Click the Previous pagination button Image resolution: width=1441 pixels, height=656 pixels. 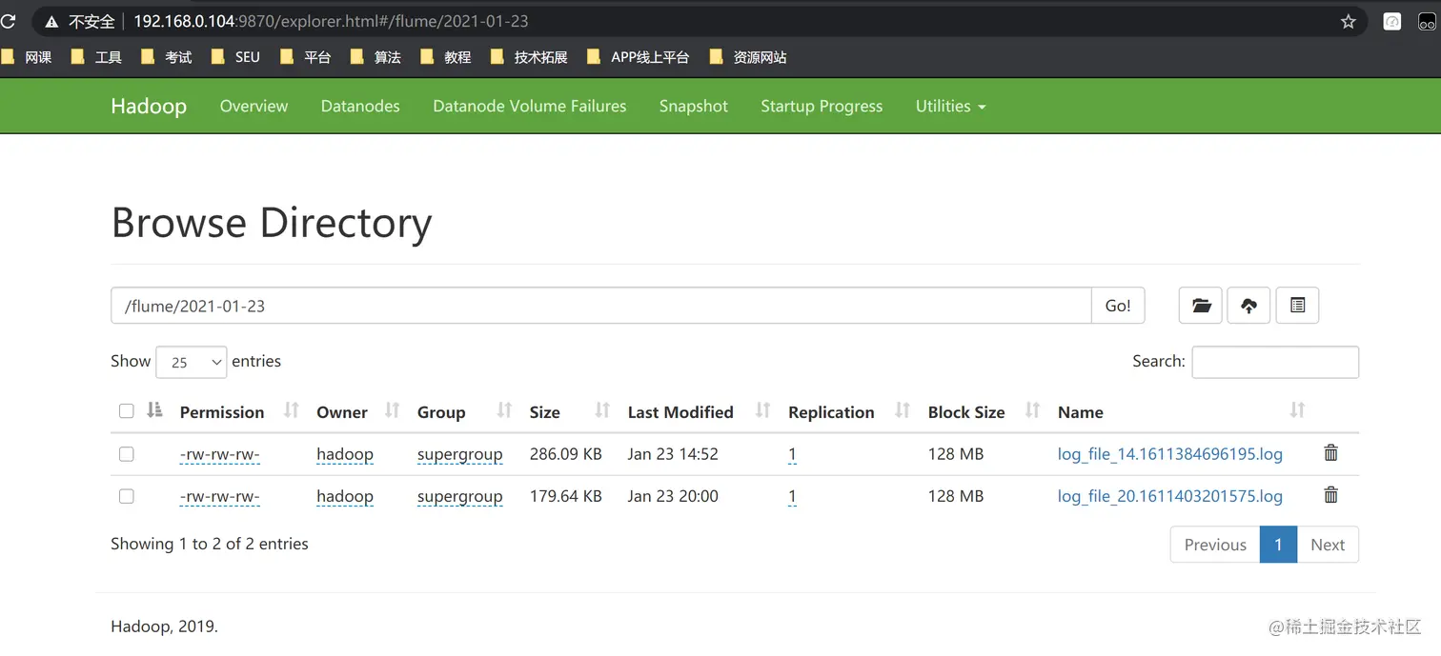tap(1215, 545)
